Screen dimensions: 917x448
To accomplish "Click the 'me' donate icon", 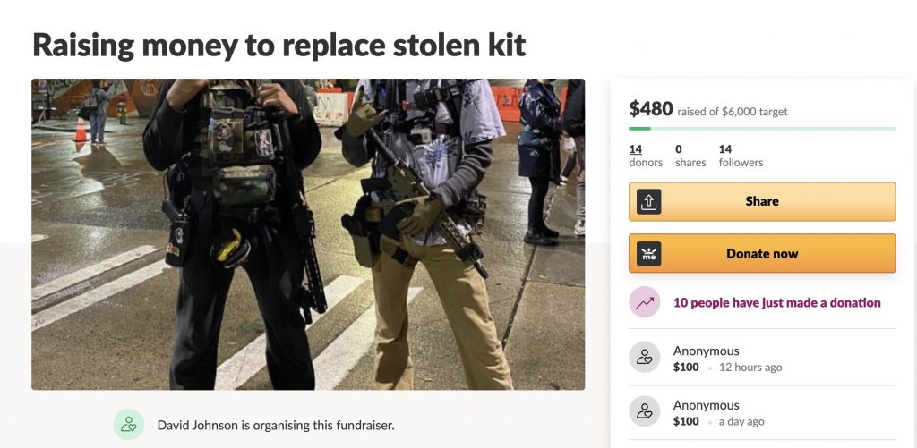I will 648,253.
